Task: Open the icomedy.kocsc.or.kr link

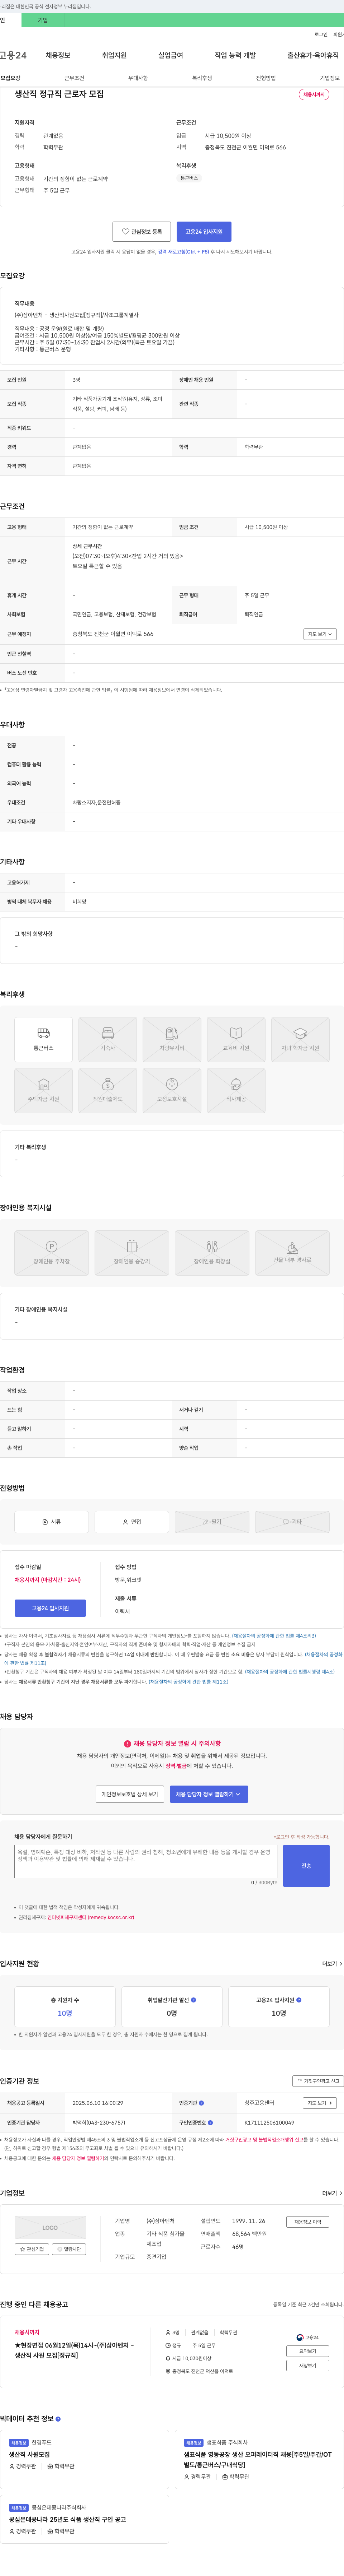Action: pyautogui.click(x=91, y=1917)
